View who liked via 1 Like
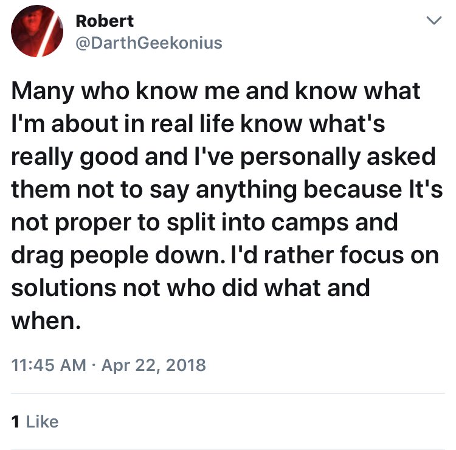Viewport: 456px width, 450px height. coord(35,421)
